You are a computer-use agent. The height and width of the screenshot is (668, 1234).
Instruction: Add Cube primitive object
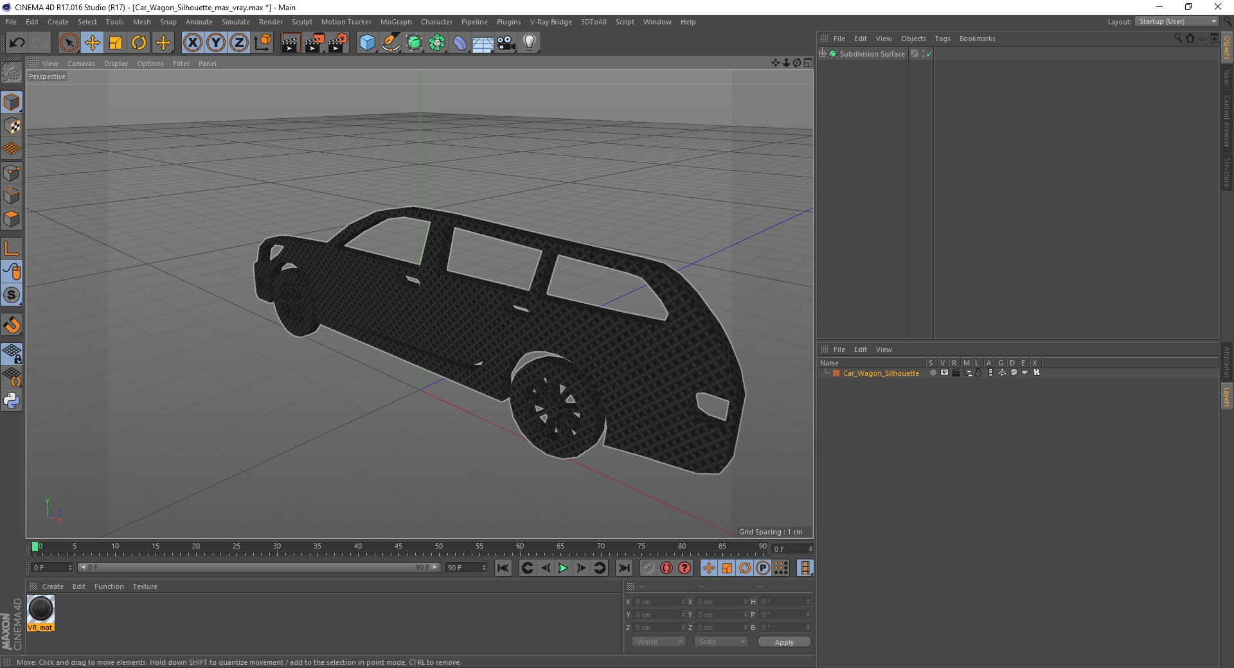pos(367,43)
